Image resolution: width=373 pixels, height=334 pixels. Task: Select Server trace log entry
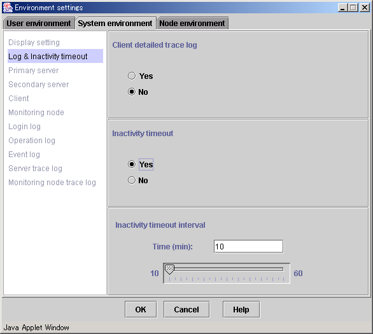pyautogui.click(x=35, y=169)
